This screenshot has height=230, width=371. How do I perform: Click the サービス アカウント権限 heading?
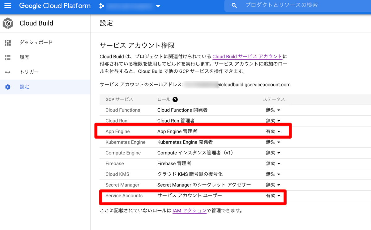[137, 46]
